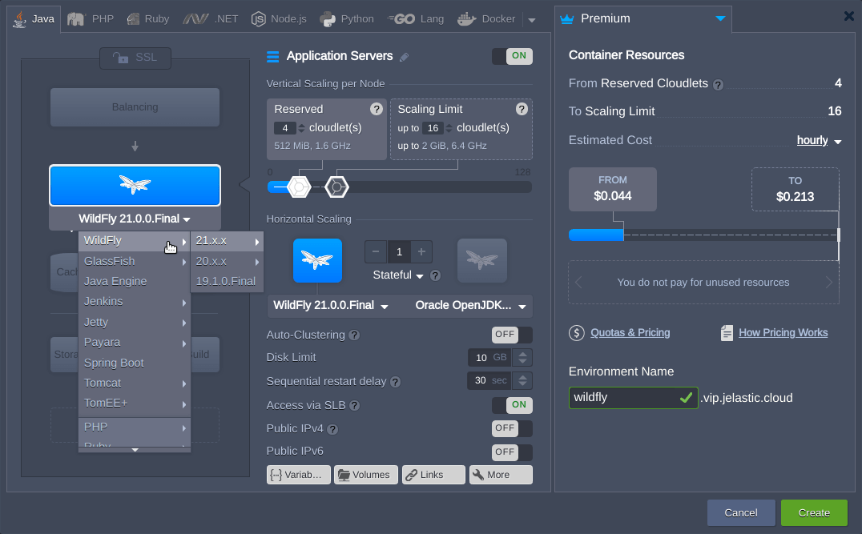862x534 pixels.
Task: Switch to the Python tab
Action: pyautogui.click(x=346, y=19)
